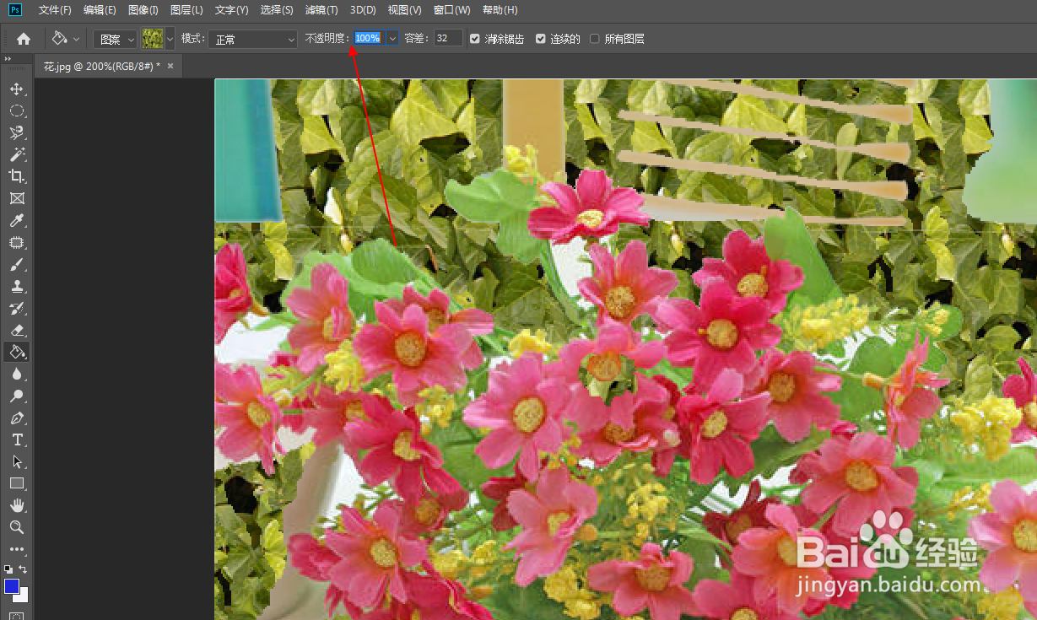Open the Edit Toolbar three-dots button

click(x=17, y=549)
